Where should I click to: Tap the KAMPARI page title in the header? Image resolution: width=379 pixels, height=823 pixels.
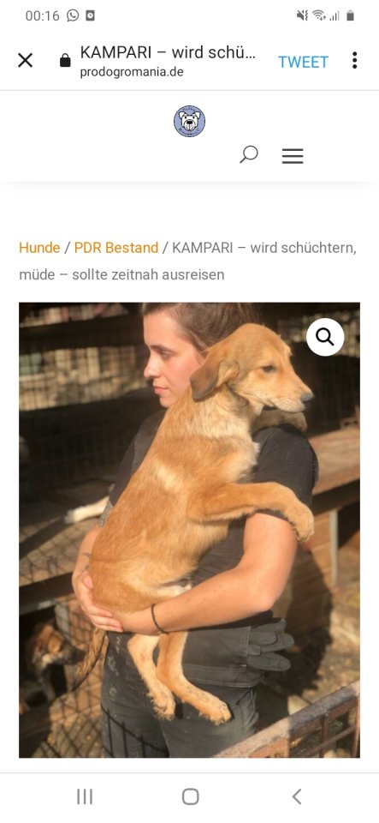tap(168, 52)
